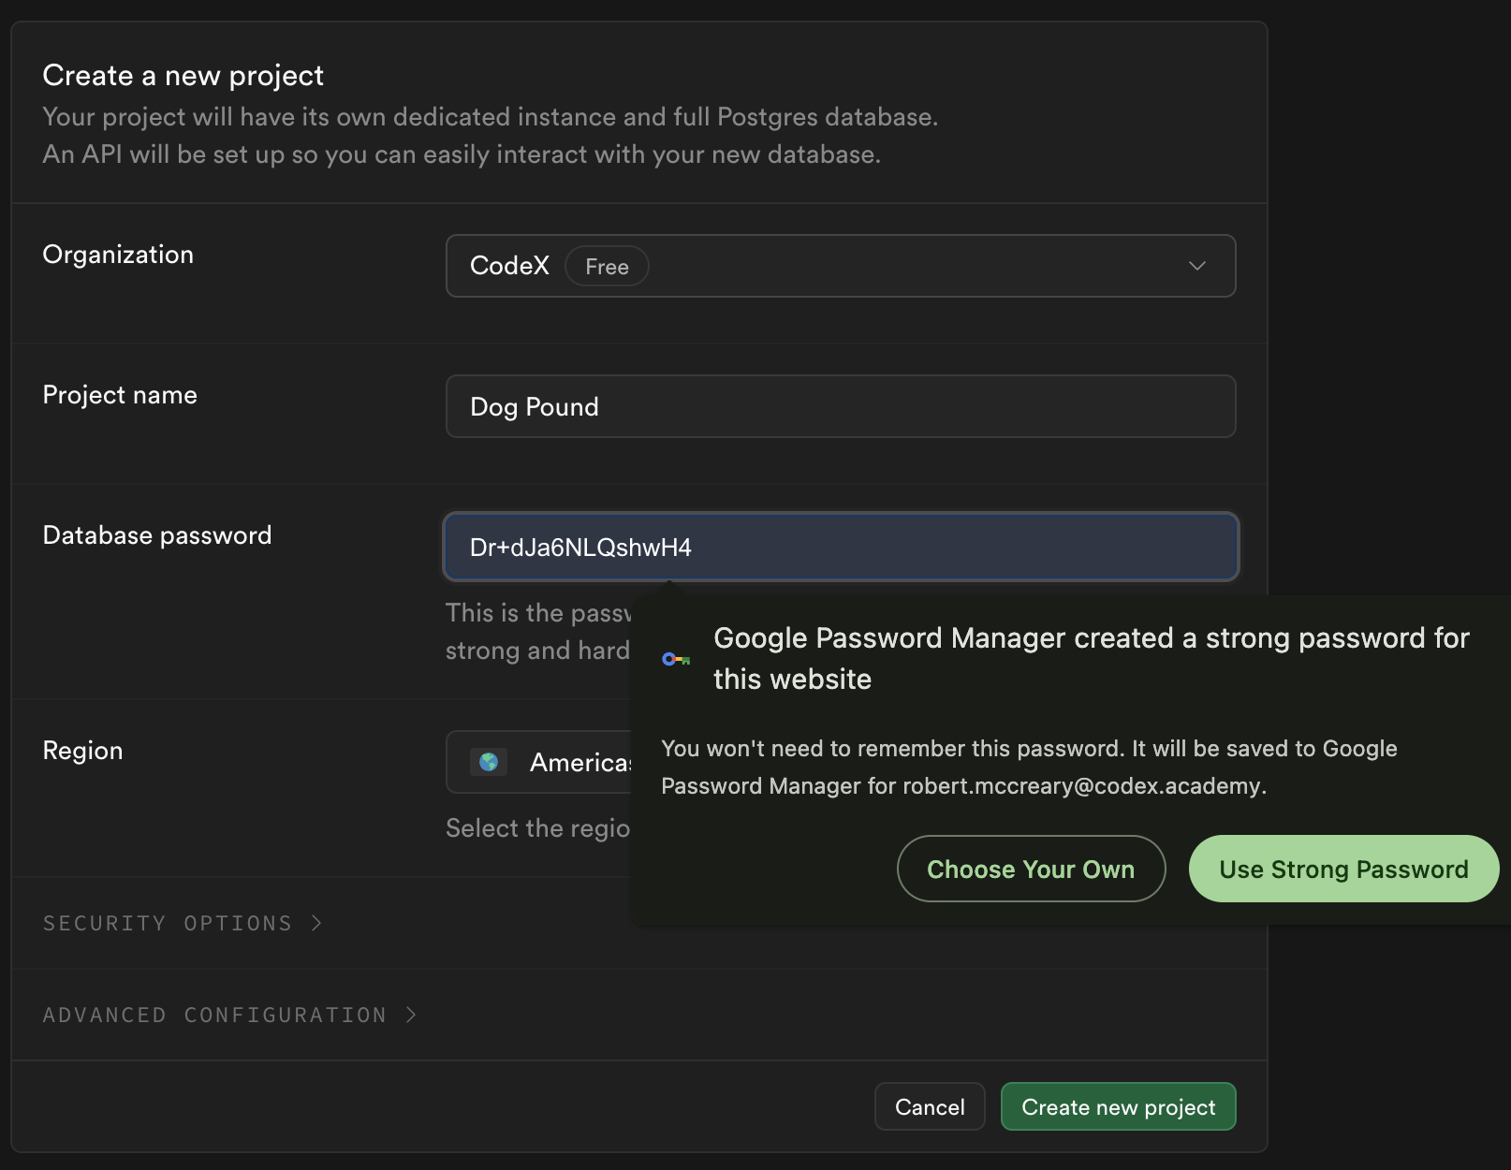This screenshot has width=1511, height=1170.
Task: Click Choose Your Own password option
Action: (x=1030, y=869)
